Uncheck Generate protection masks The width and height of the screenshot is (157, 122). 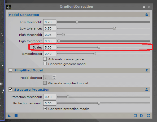pyautogui.click(x=45, y=109)
